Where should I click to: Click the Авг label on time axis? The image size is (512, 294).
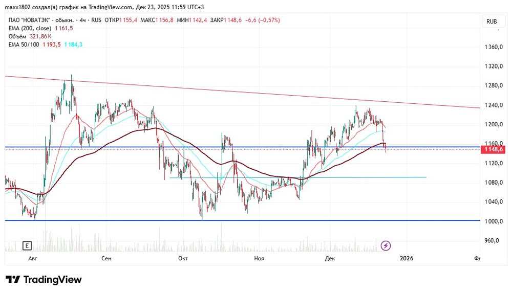click(33, 259)
